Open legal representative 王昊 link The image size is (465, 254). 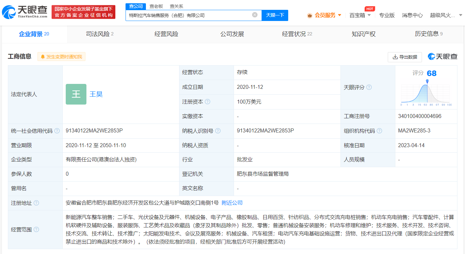[96, 94]
